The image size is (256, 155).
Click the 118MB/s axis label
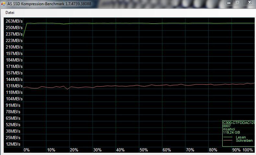coord(14,93)
